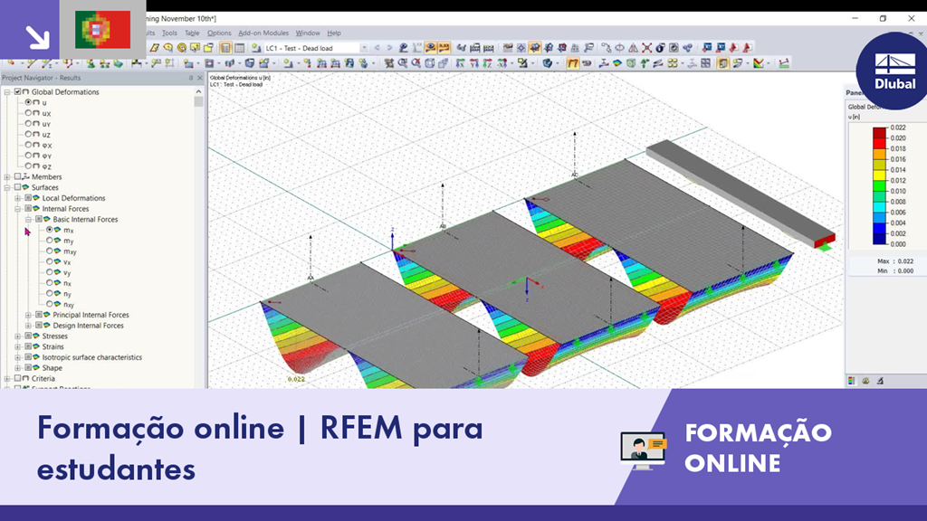Click navigator scrollbar up arrow
Image resolution: width=927 pixels, height=521 pixels.
tap(198, 91)
